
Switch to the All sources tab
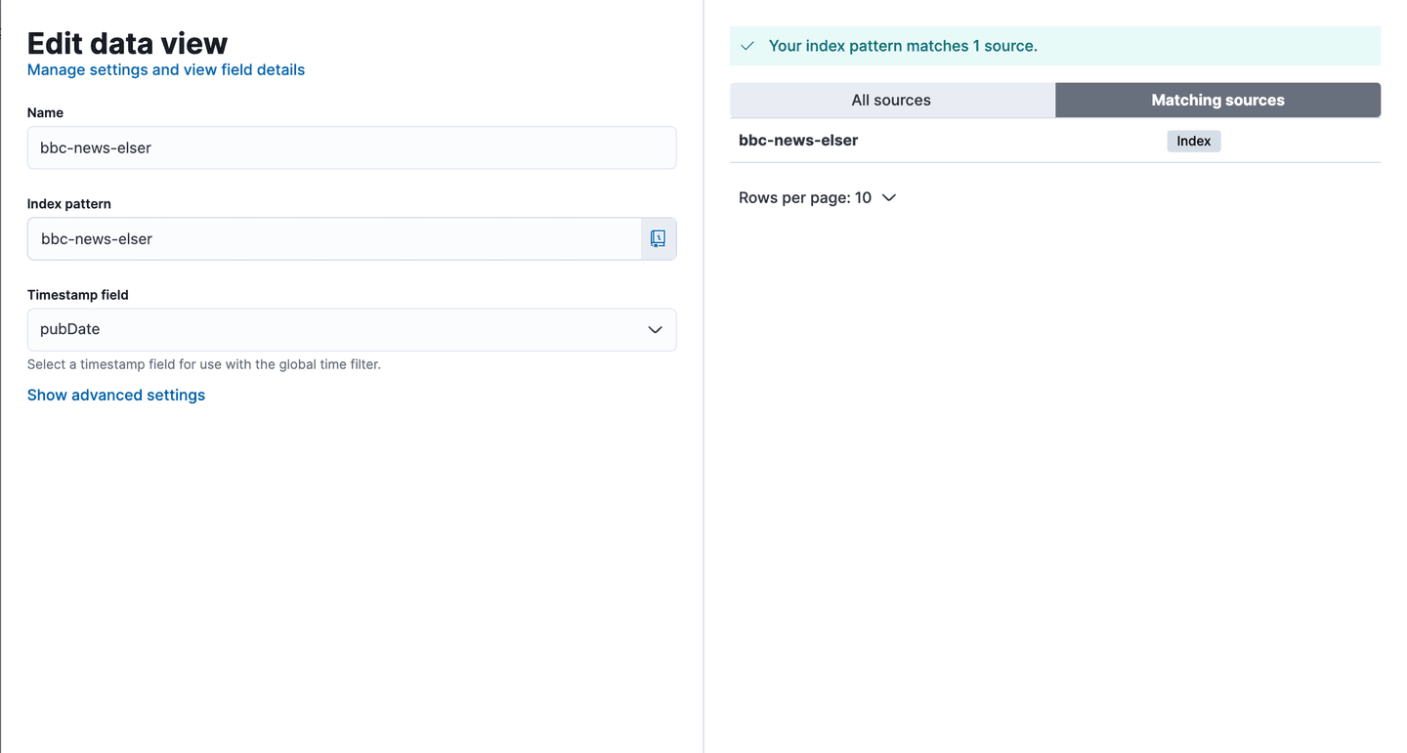(x=891, y=100)
